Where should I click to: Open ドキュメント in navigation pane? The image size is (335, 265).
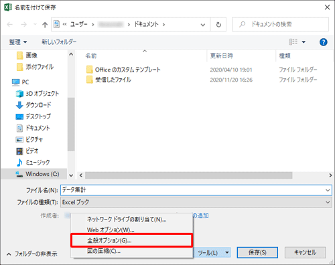(x=33, y=128)
